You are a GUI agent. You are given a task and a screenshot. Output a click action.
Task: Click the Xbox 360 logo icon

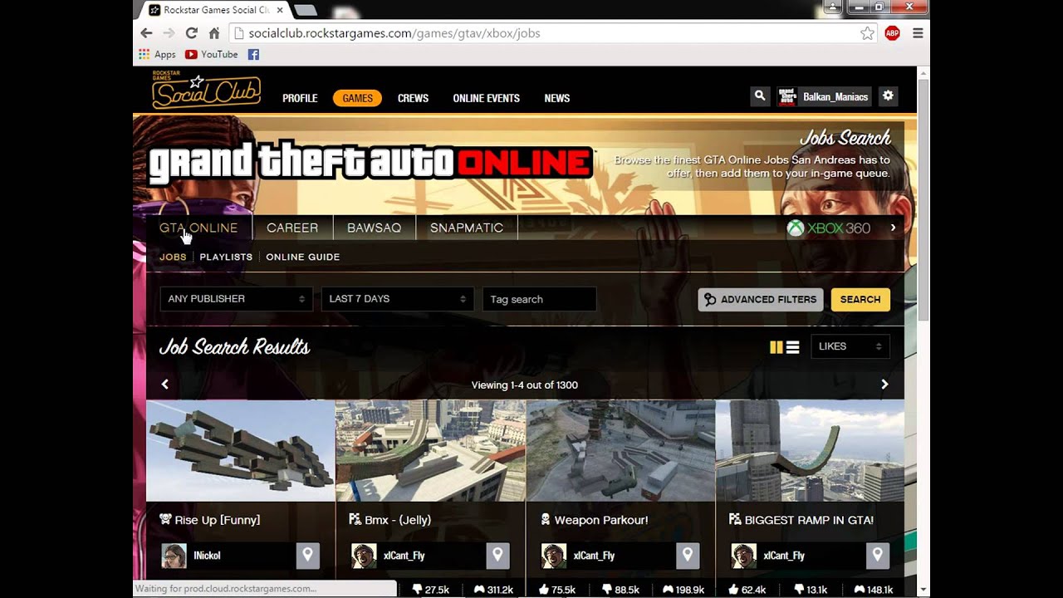pos(796,228)
